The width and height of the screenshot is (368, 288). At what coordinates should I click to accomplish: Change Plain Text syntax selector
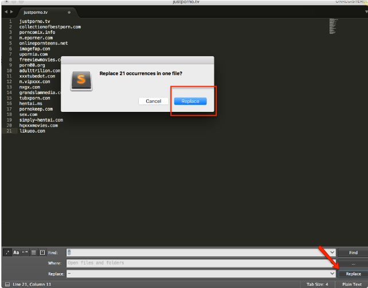pos(351,284)
